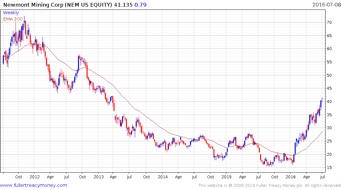Click the 15 price axis label
This screenshot has width=341, height=190.
[x=329, y=168]
